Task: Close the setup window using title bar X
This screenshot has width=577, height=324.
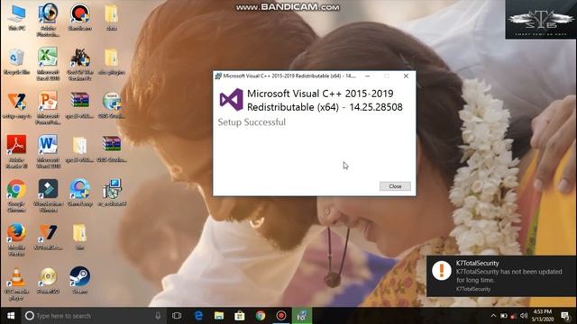Action: tap(406, 76)
